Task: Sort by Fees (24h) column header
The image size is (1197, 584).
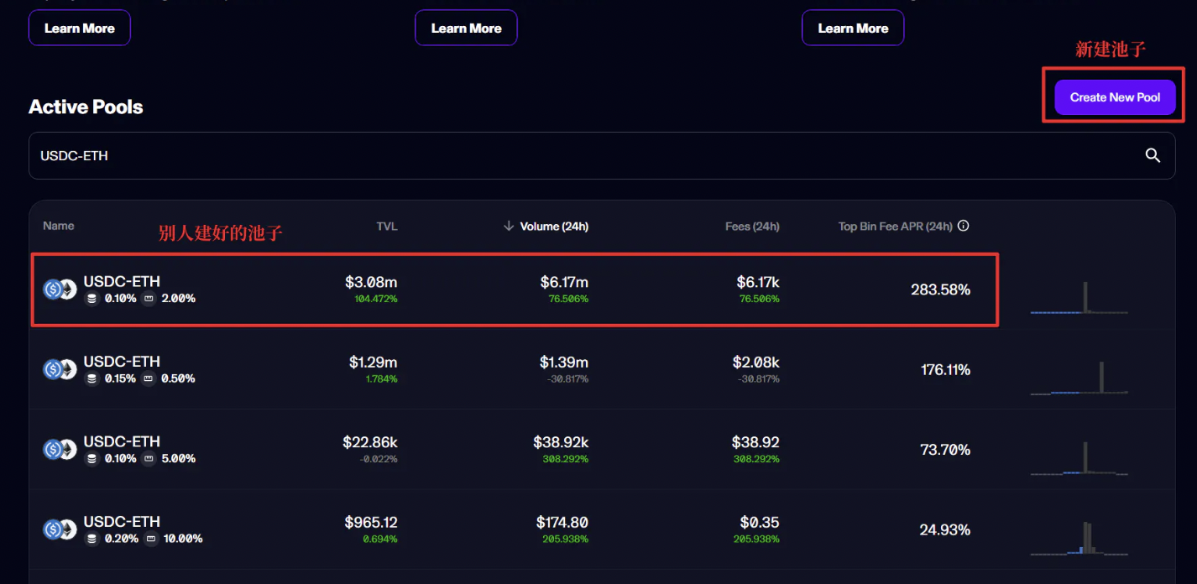Action: pos(752,226)
